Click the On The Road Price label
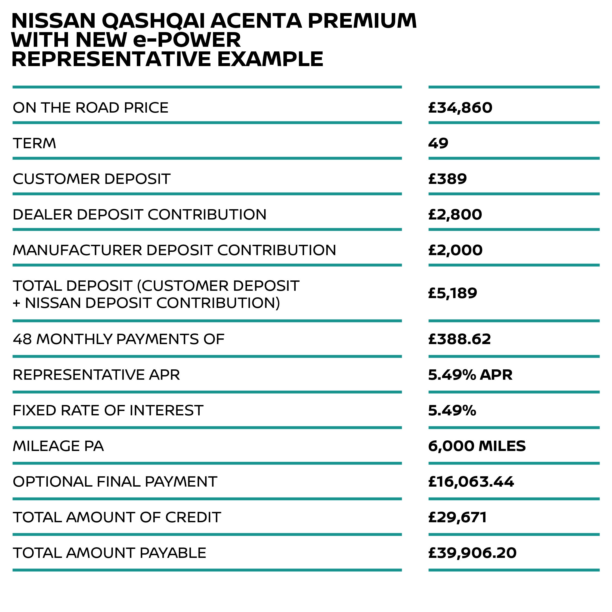 91,108
